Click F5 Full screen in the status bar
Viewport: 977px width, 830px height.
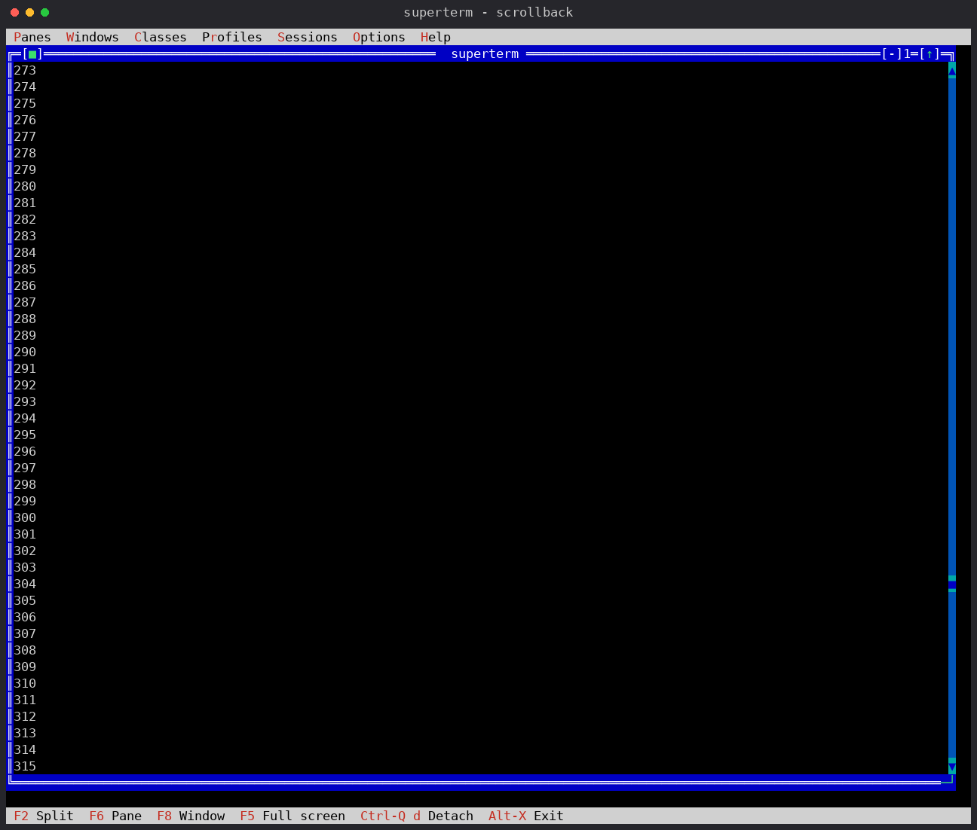pos(292,816)
